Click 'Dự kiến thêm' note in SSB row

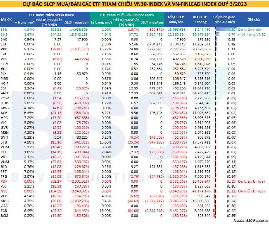tap(250, 30)
